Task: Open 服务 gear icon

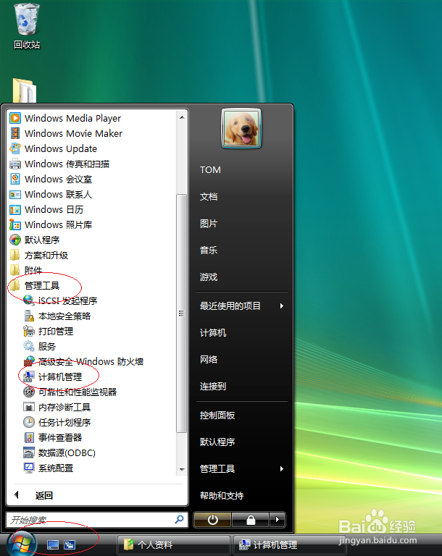Action: point(29,347)
